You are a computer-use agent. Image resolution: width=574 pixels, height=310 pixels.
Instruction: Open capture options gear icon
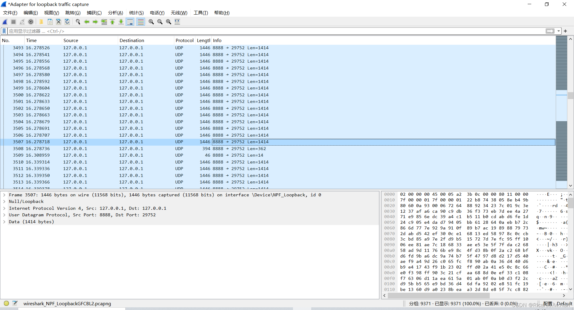31,22
